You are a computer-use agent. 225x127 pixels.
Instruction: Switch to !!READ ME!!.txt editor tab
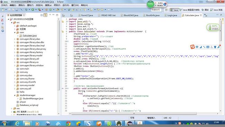point(107,15)
